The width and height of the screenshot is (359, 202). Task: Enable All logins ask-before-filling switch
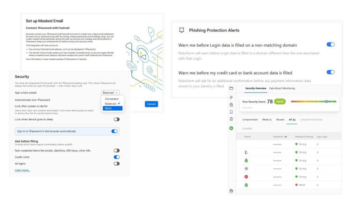coord(116,164)
